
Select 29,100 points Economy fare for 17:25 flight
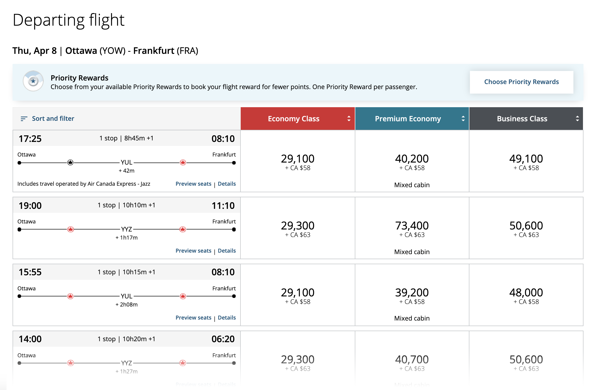298,162
